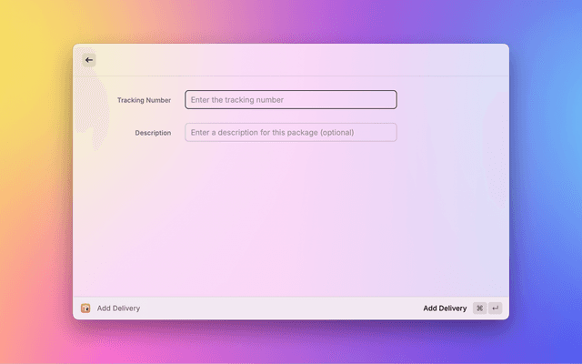The width and height of the screenshot is (582, 364).
Task: Click the right end of Description field
Action: tap(387, 133)
